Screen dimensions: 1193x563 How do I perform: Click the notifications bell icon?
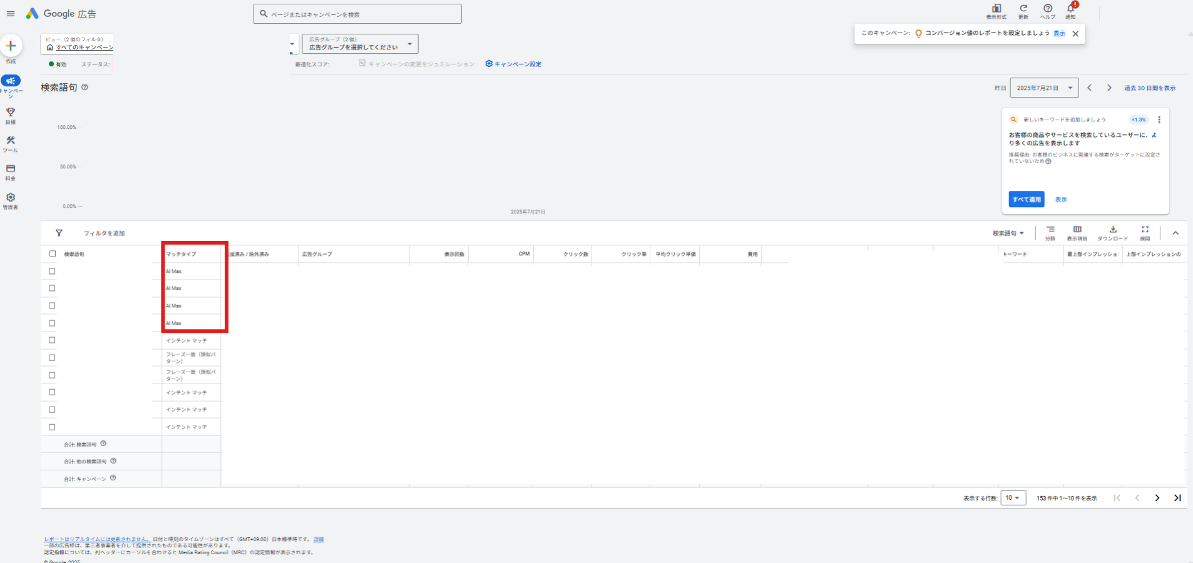pos(1071,8)
